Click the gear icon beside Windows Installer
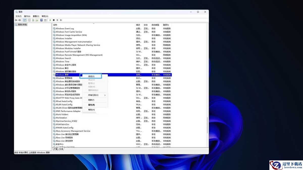The width and height of the screenshot is (303, 170). tap(54, 38)
